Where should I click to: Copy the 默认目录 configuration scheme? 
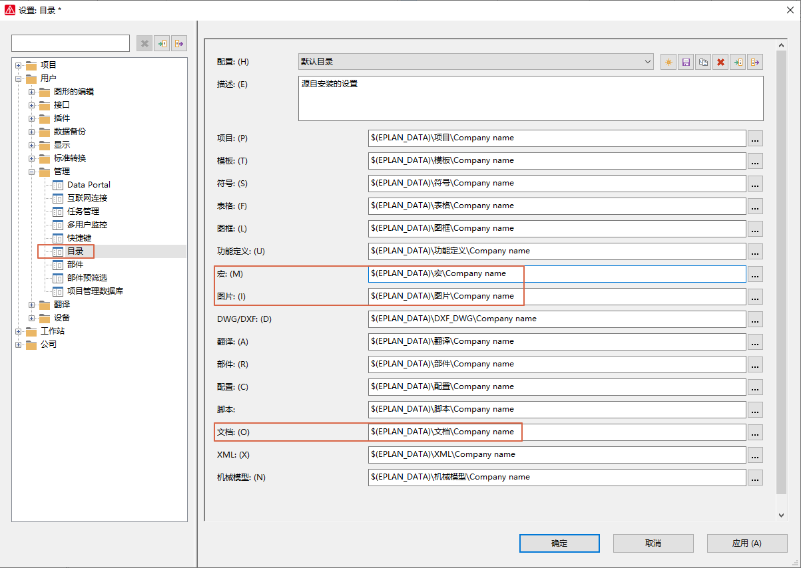click(x=704, y=61)
